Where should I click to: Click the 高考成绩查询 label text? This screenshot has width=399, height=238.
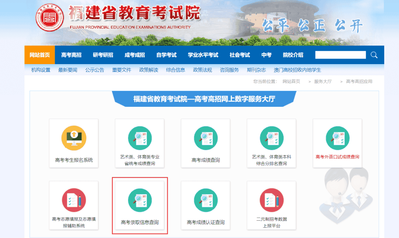click(x=206, y=160)
